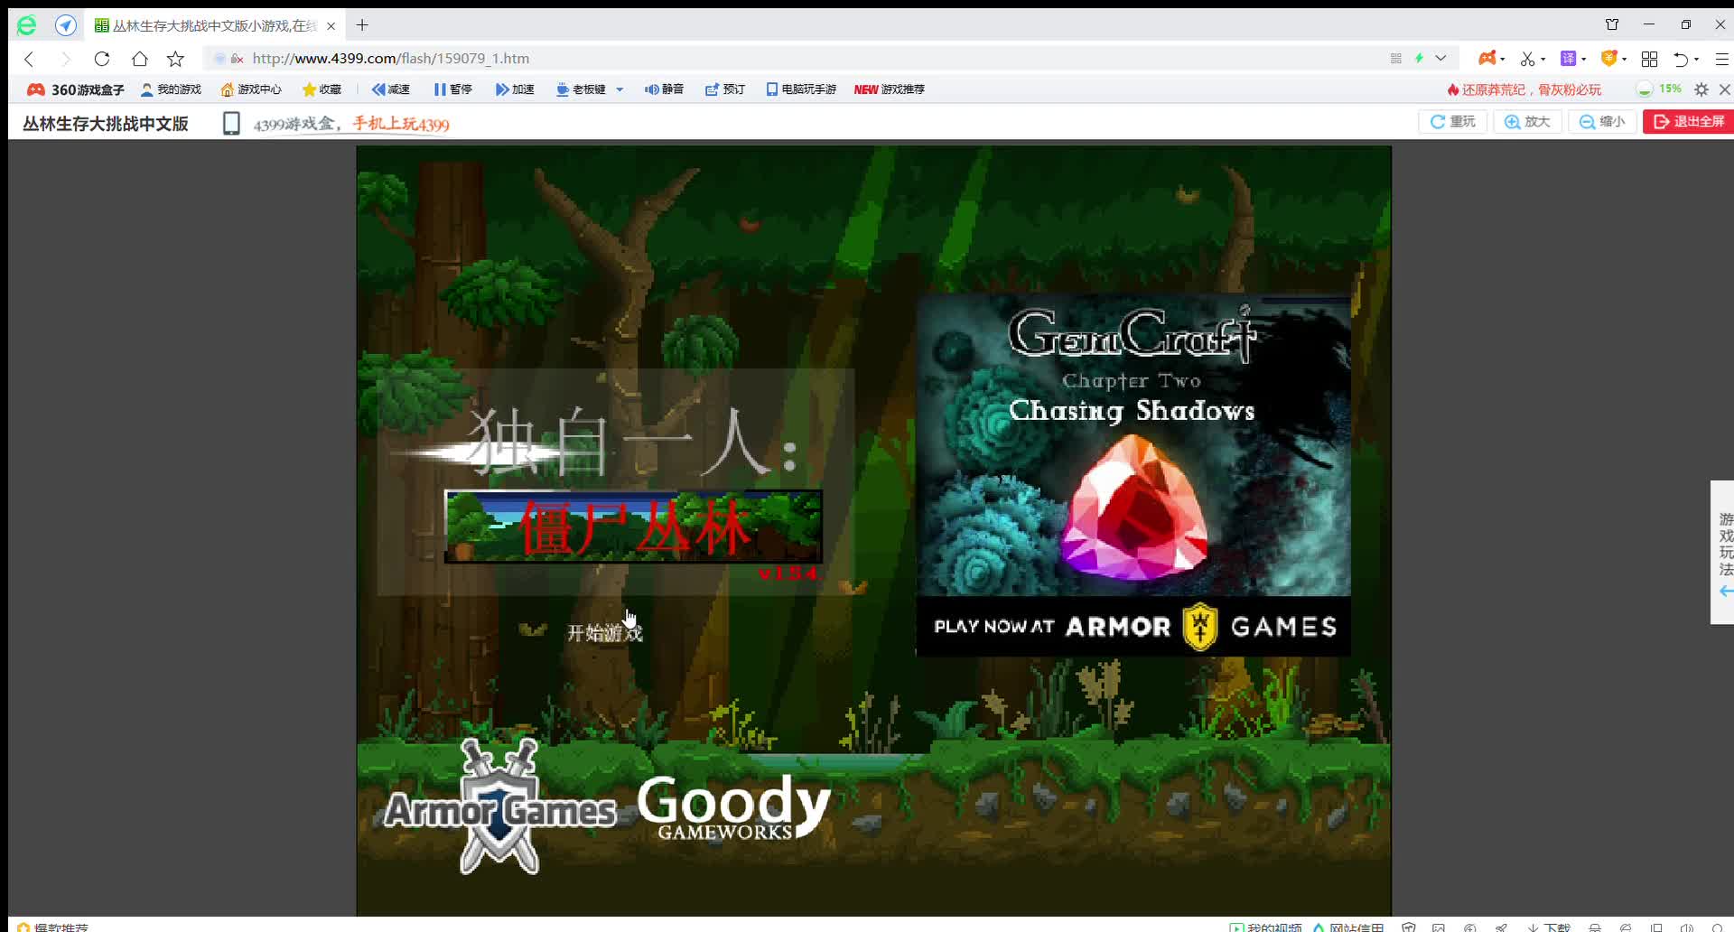1734x932 pixels.
Task: Expand the undo closed-tab dropdown arrow
Action: tap(1697, 60)
